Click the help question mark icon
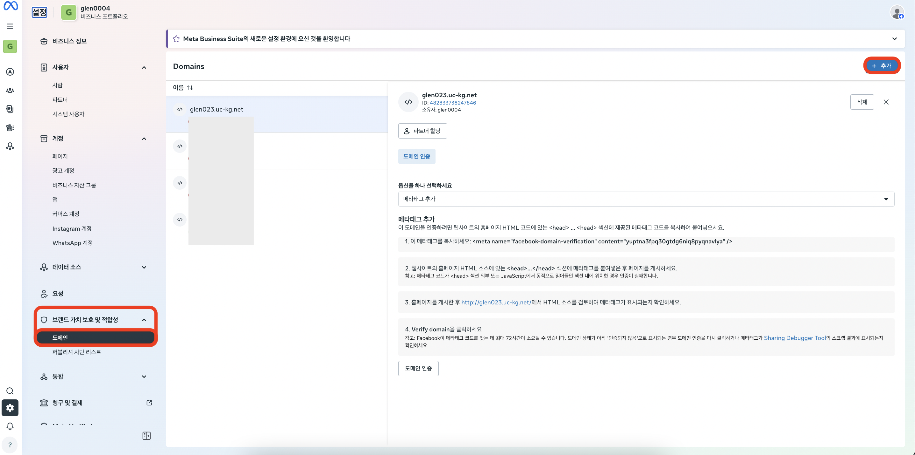This screenshot has width=915, height=455. (x=10, y=445)
